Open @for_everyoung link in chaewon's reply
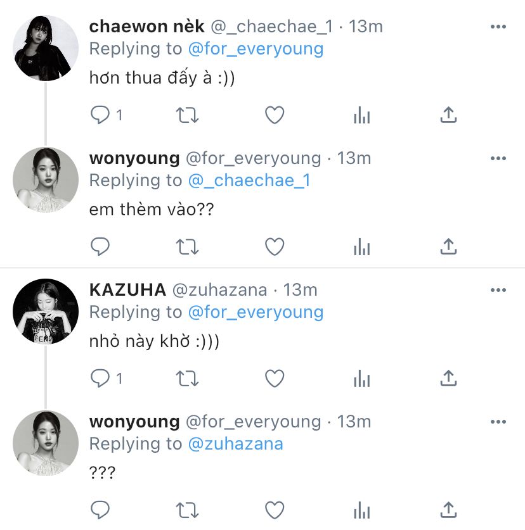Viewport: 525px width, 530px height. coord(256,49)
